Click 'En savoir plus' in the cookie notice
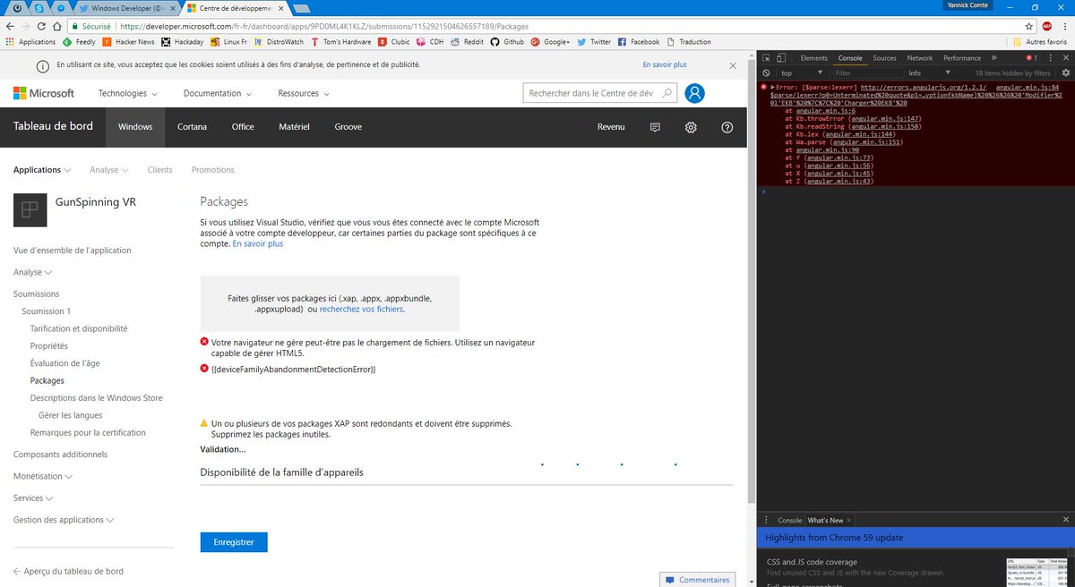This screenshot has height=587, width=1075. tap(665, 65)
